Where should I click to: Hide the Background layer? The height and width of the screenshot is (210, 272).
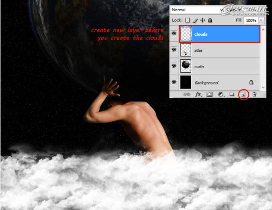coord(174,82)
